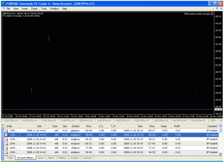Minimize the inner chart window
Viewport: 224px width, 162px height.
pyautogui.click(x=213, y=9)
